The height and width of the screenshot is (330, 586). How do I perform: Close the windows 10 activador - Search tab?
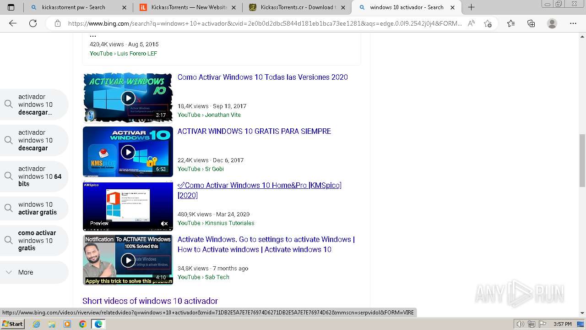[x=453, y=7]
